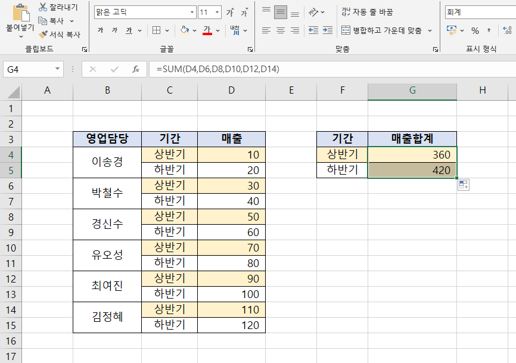Open the Alignment (맞춤) dialog launcher

click(x=436, y=49)
